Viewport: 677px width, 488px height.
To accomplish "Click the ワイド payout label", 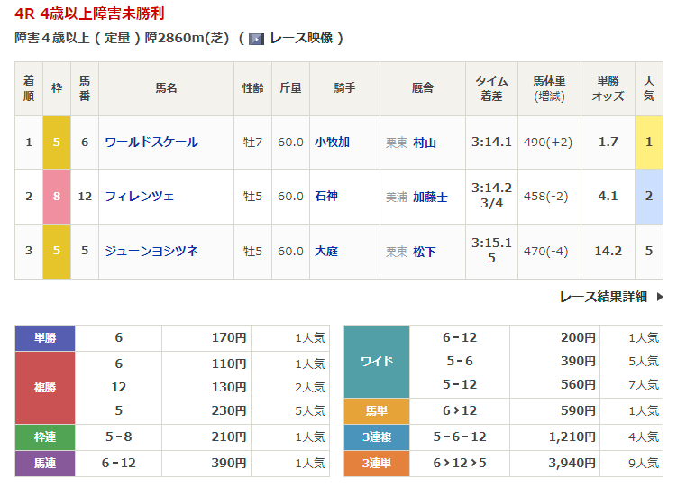I will [377, 362].
